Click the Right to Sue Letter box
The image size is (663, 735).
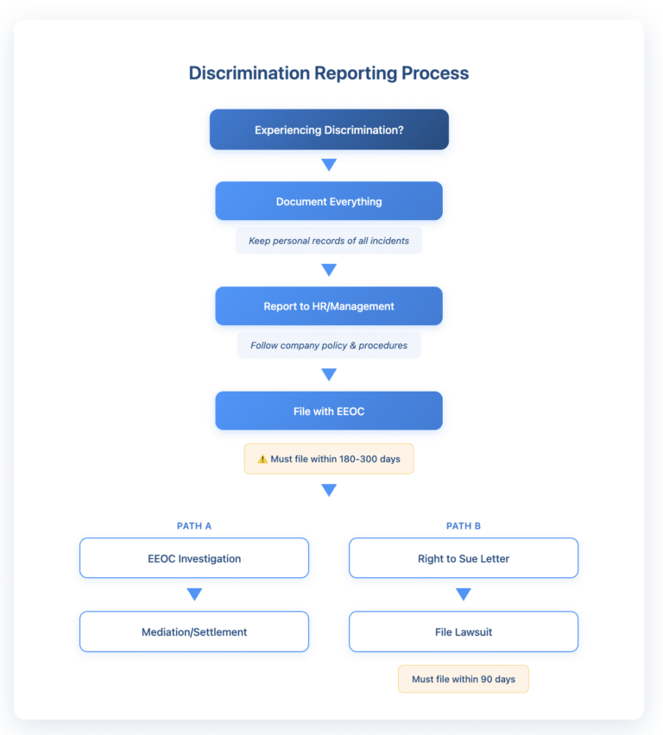(464, 558)
